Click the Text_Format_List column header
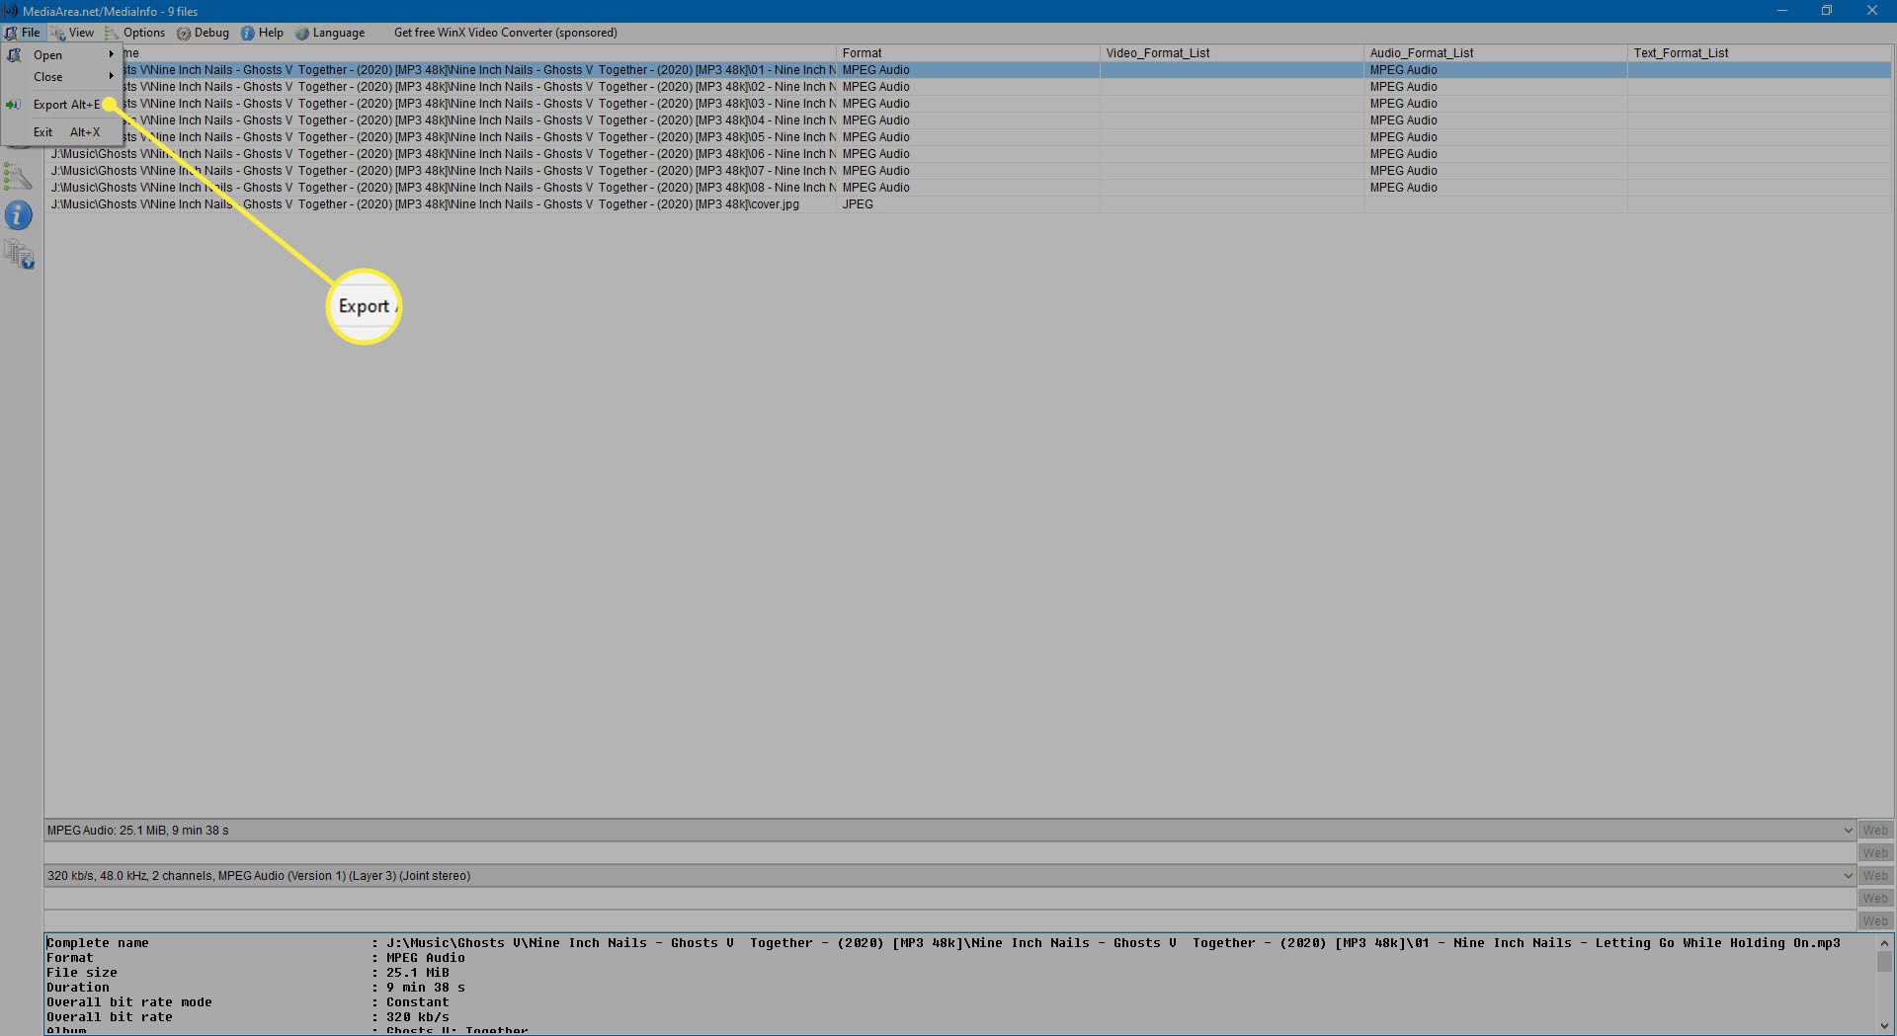The height and width of the screenshot is (1036, 1897). [x=1759, y=53]
